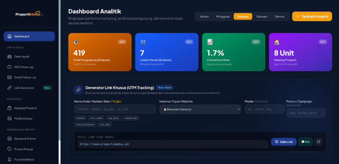Click the Leads Masuk 7 card
339x164 pixels.
point(167,52)
